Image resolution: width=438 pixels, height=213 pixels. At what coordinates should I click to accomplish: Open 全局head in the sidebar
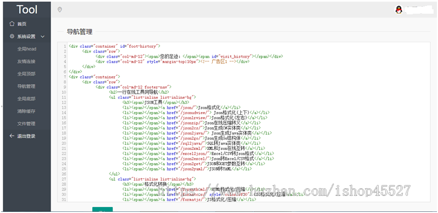(x=27, y=49)
